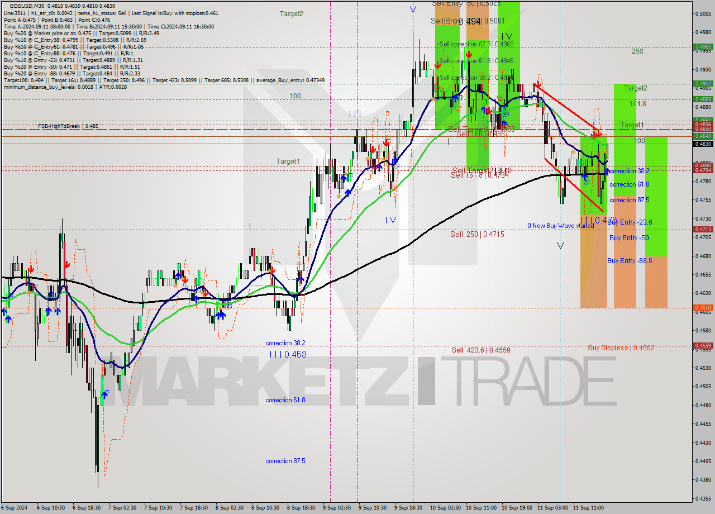This screenshot has width=715, height=514.
Task: Click the green 0.4910 price tag
Action: click(x=703, y=84)
